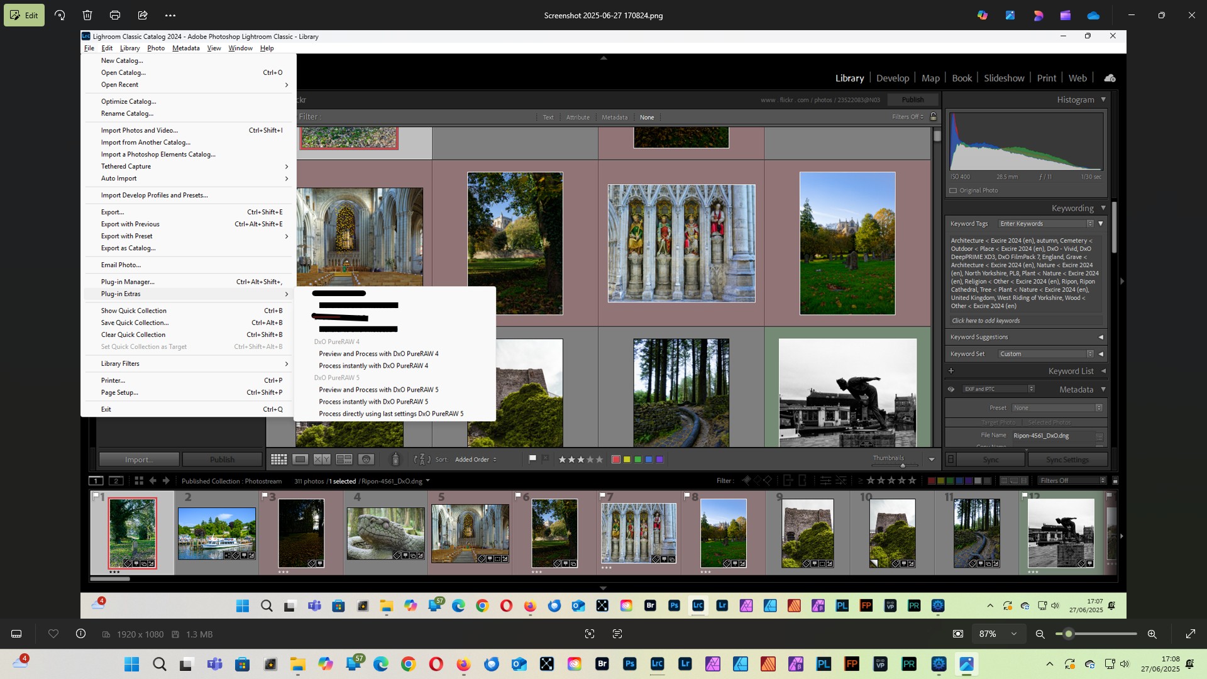Go back with filmstrip left arrow
The image size is (1207, 679).
[x=153, y=481]
